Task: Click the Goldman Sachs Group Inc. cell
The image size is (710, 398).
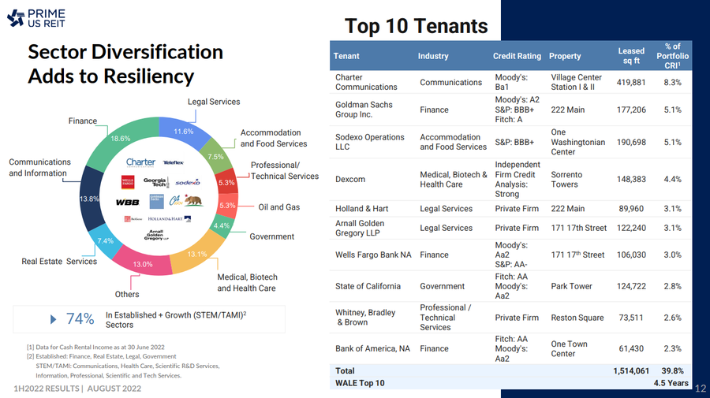Action: click(364, 110)
